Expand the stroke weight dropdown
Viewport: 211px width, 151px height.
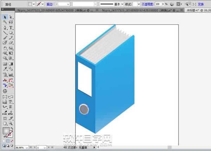[68, 4]
